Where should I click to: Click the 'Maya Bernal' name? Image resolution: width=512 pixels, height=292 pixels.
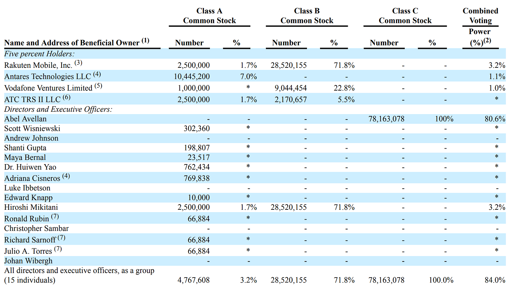pos(25,157)
